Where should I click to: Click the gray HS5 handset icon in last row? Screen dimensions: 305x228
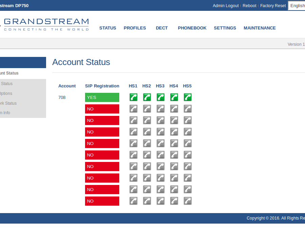[x=188, y=201]
